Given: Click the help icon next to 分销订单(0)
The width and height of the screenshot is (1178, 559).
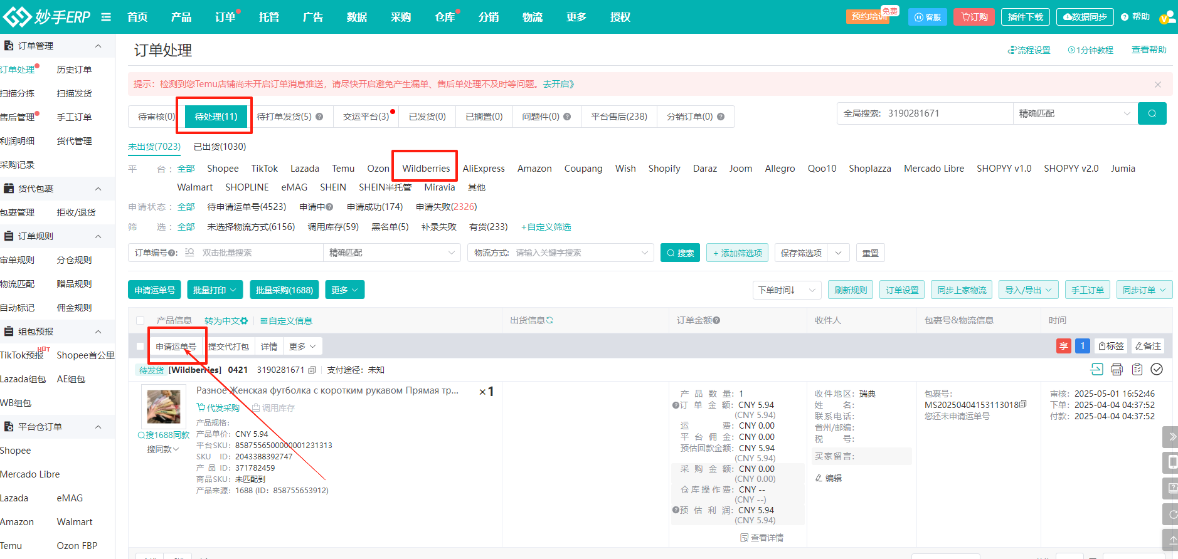Looking at the screenshot, I should [x=721, y=117].
